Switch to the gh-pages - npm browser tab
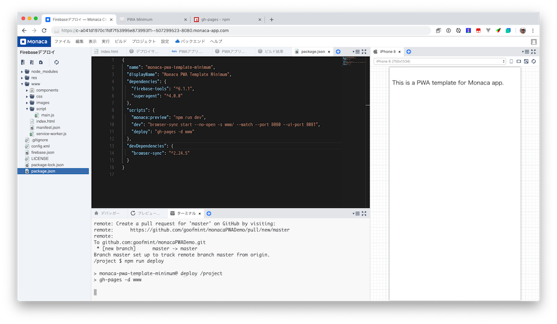The width and height of the screenshot is (557, 324). tap(227, 20)
